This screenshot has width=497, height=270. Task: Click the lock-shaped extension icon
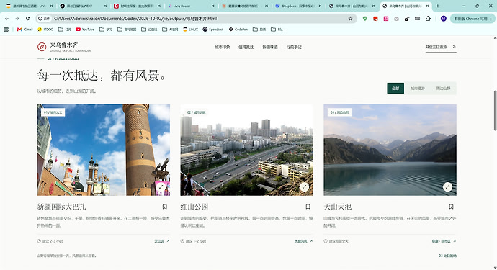(407, 19)
